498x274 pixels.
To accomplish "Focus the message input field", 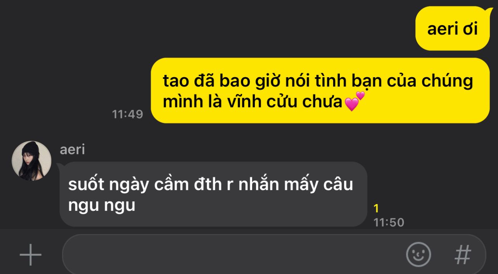I will pyautogui.click(x=274, y=255).
